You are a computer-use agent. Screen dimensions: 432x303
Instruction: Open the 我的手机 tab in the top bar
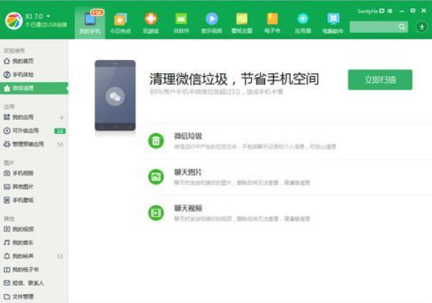pyautogui.click(x=90, y=23)
